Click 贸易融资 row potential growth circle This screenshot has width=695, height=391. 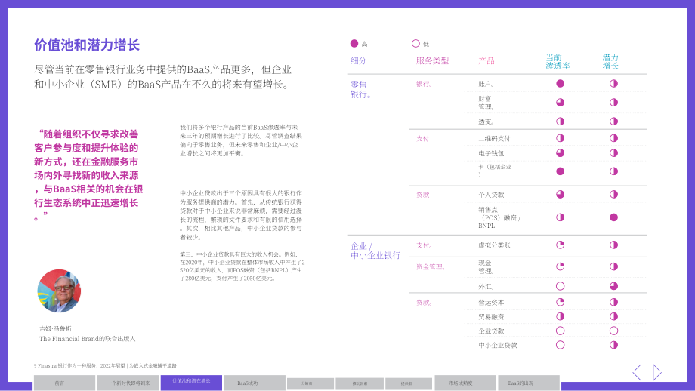point(613,316)
